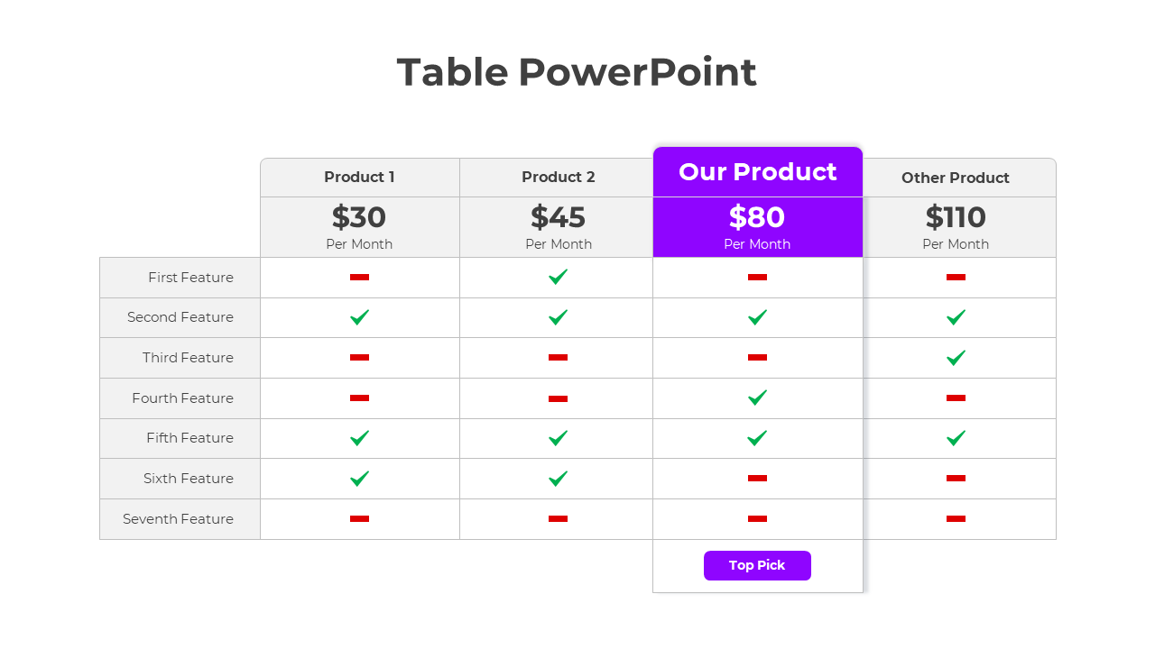1155x649 pixels.
Task: Click Other Product's Fifth Feature checkmark
Action: click(x=956, y=438)
